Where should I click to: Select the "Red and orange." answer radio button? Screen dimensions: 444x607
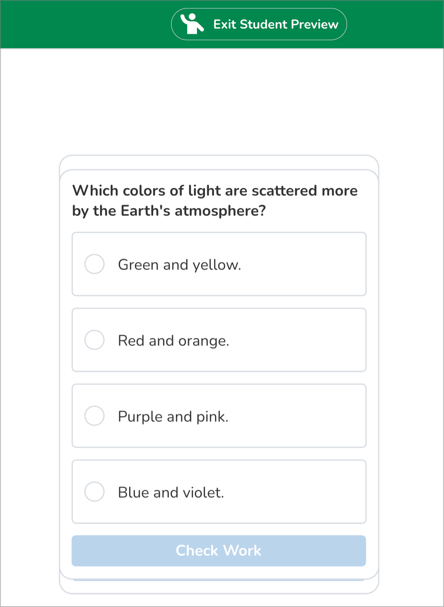pos(94,340)
